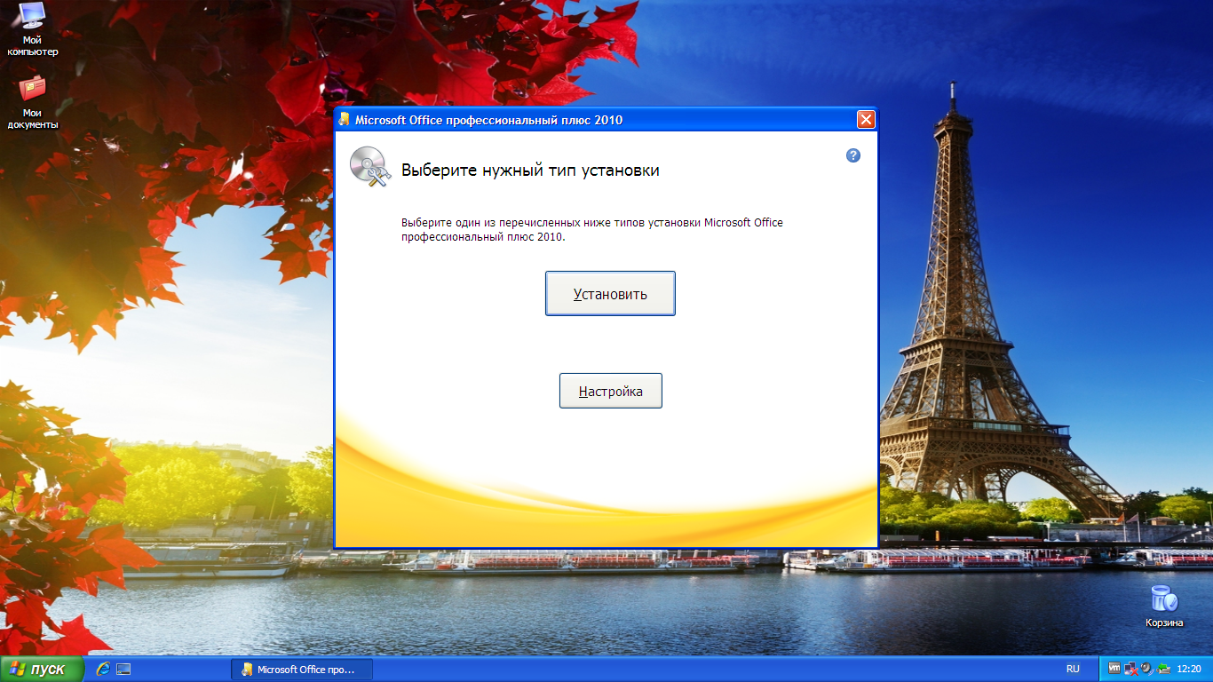Click the setup dialog title bar text
1213x682 pixels.
click(488, 120)
